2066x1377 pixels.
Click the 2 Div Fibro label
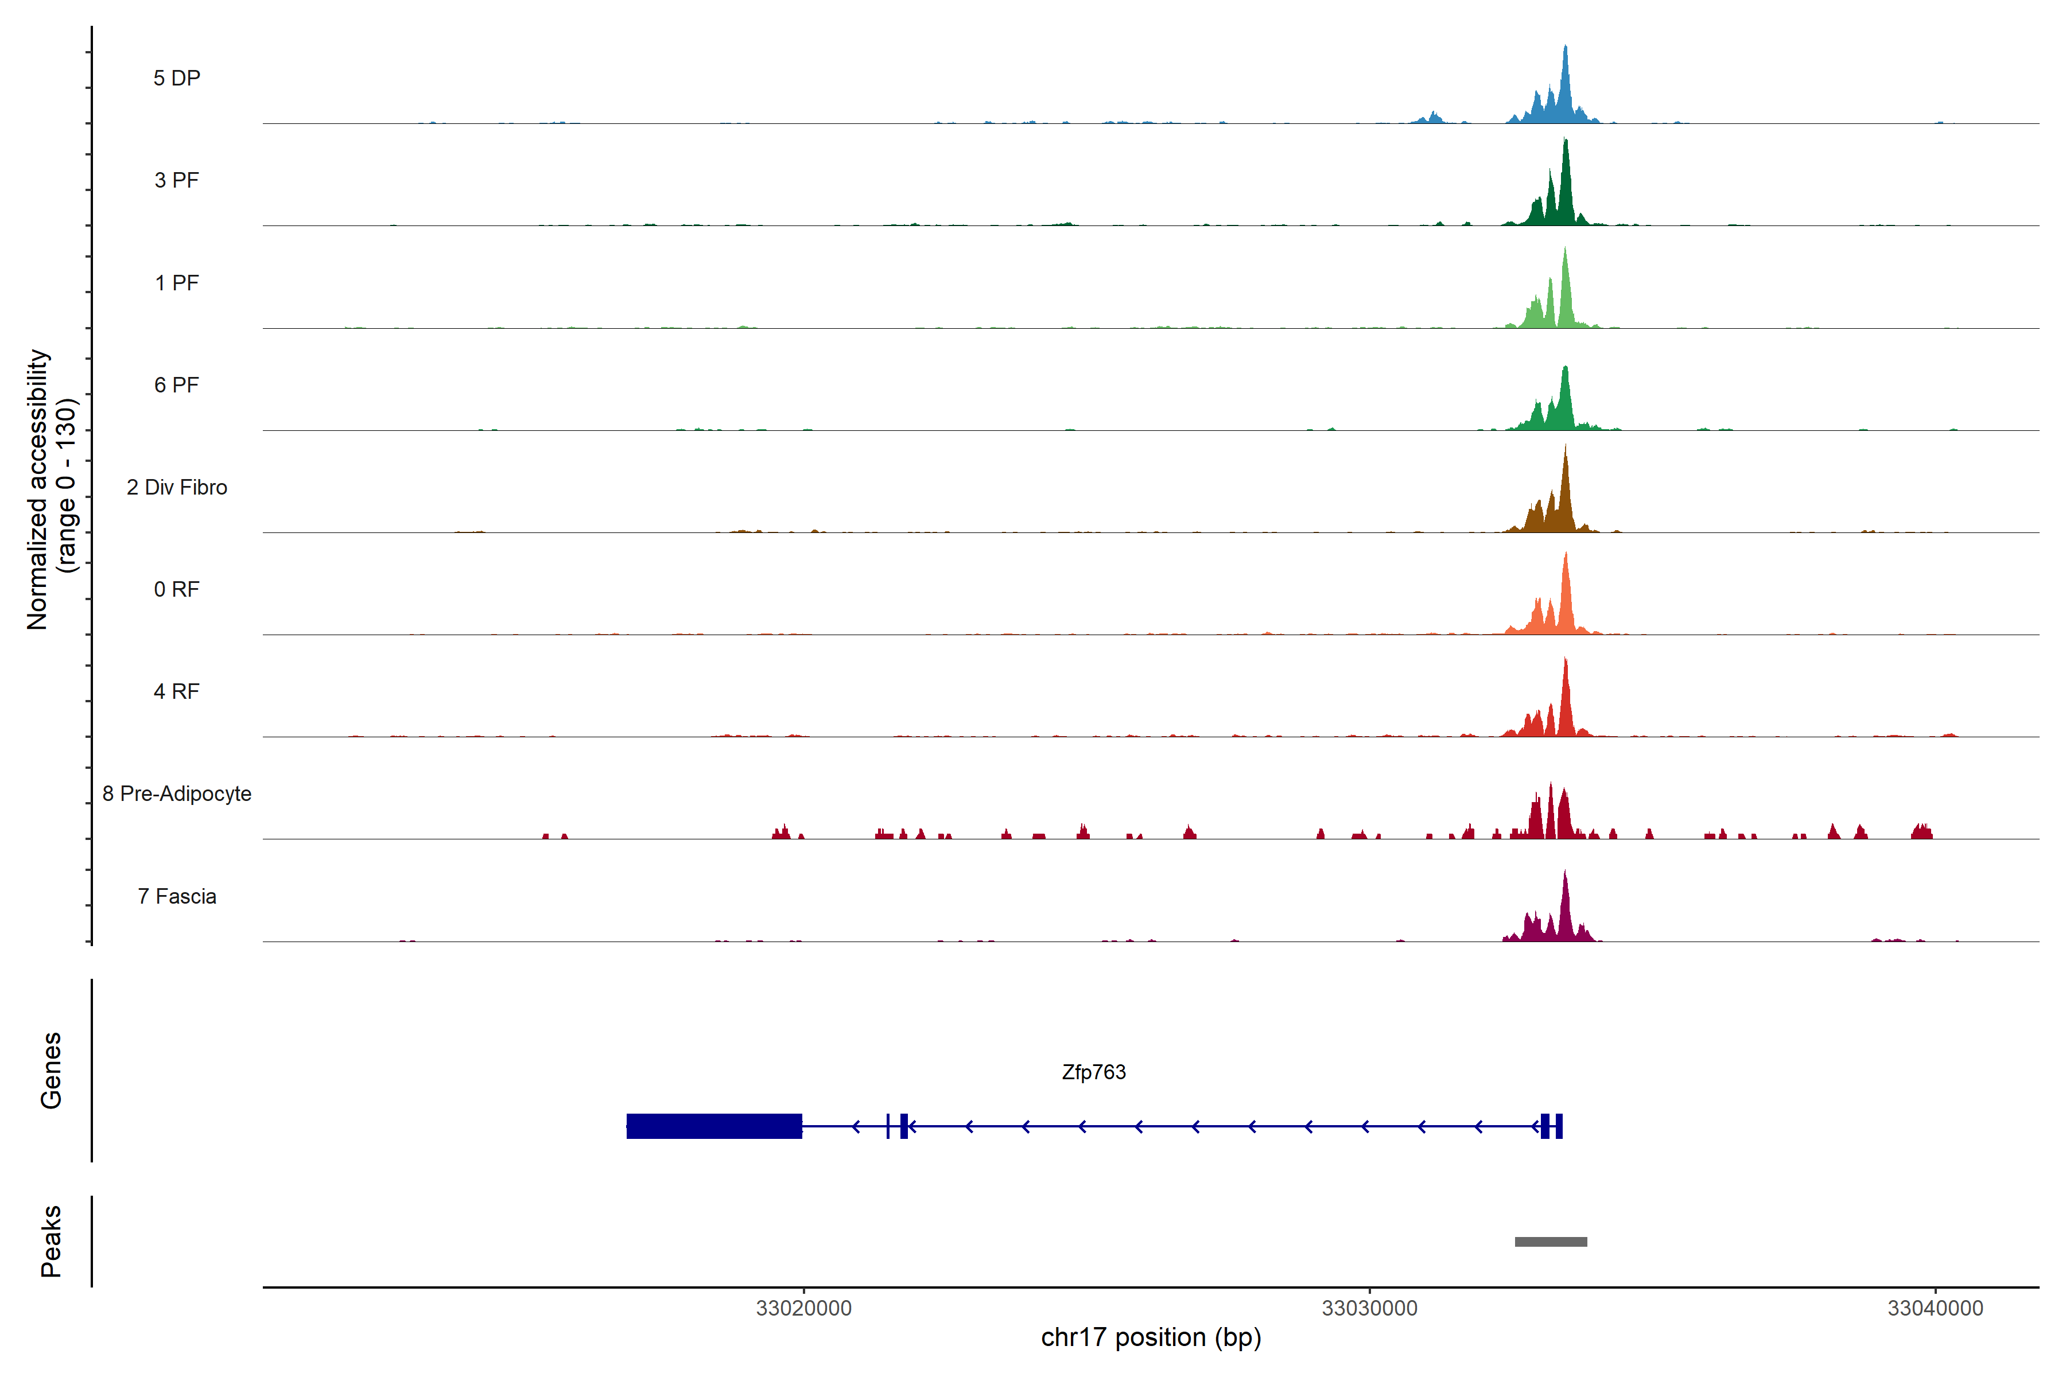tap(177, 487)
